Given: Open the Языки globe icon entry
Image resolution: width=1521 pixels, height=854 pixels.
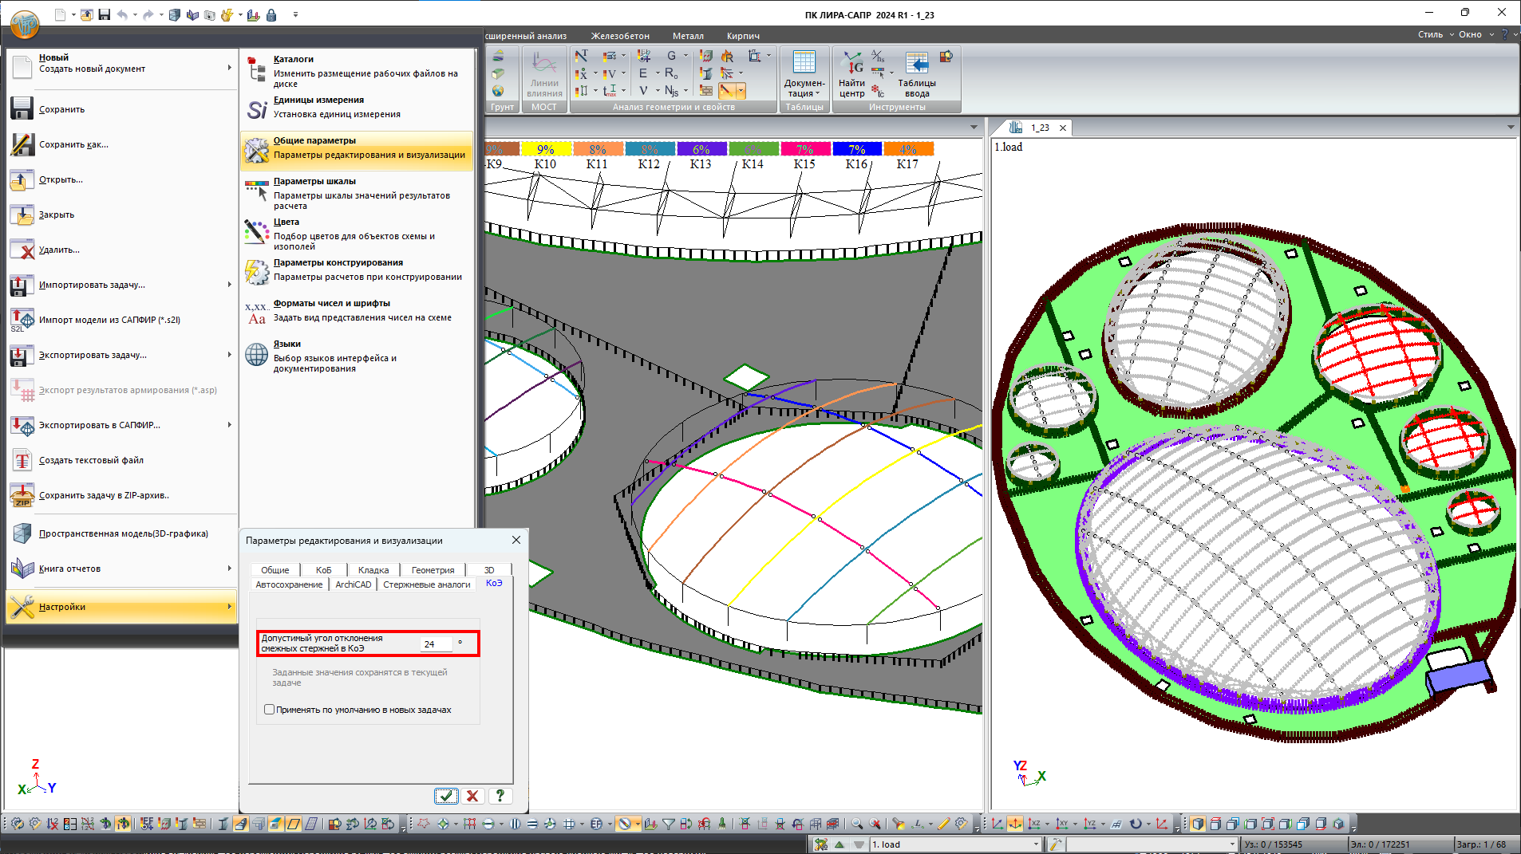Looking at the screenshot, I should click(x=257, y=355).
